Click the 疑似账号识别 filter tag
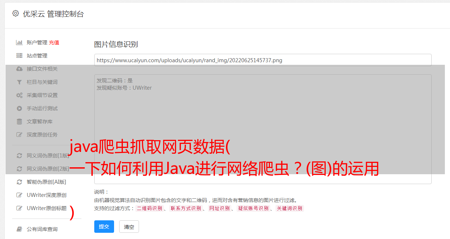The height and width of the screenshot is (239, 450). 253,208
